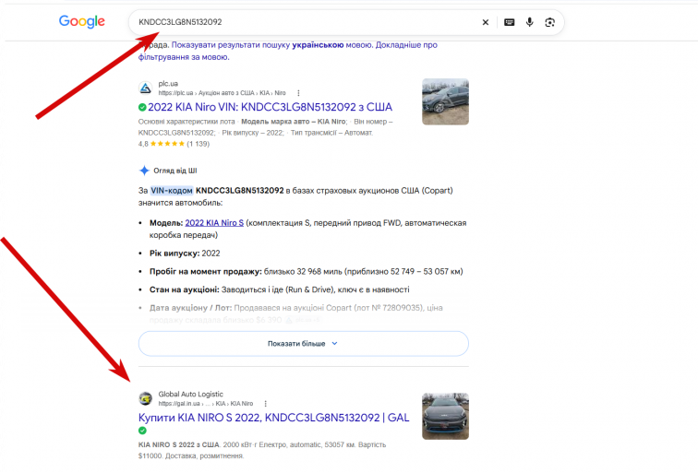Open the Global Auto Logistic favicon
Image resolution: width=698 pixels, height=472 pixels.
(x=145, y=398)
